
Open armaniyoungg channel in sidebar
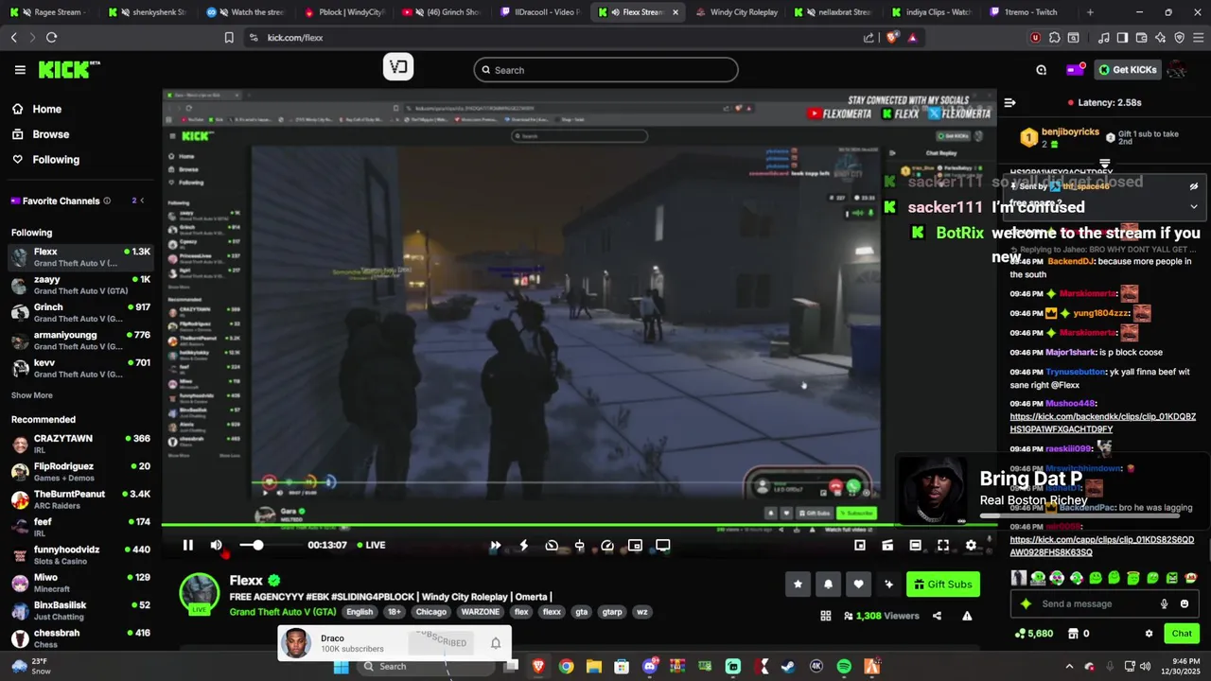click(x=80, y=340)
